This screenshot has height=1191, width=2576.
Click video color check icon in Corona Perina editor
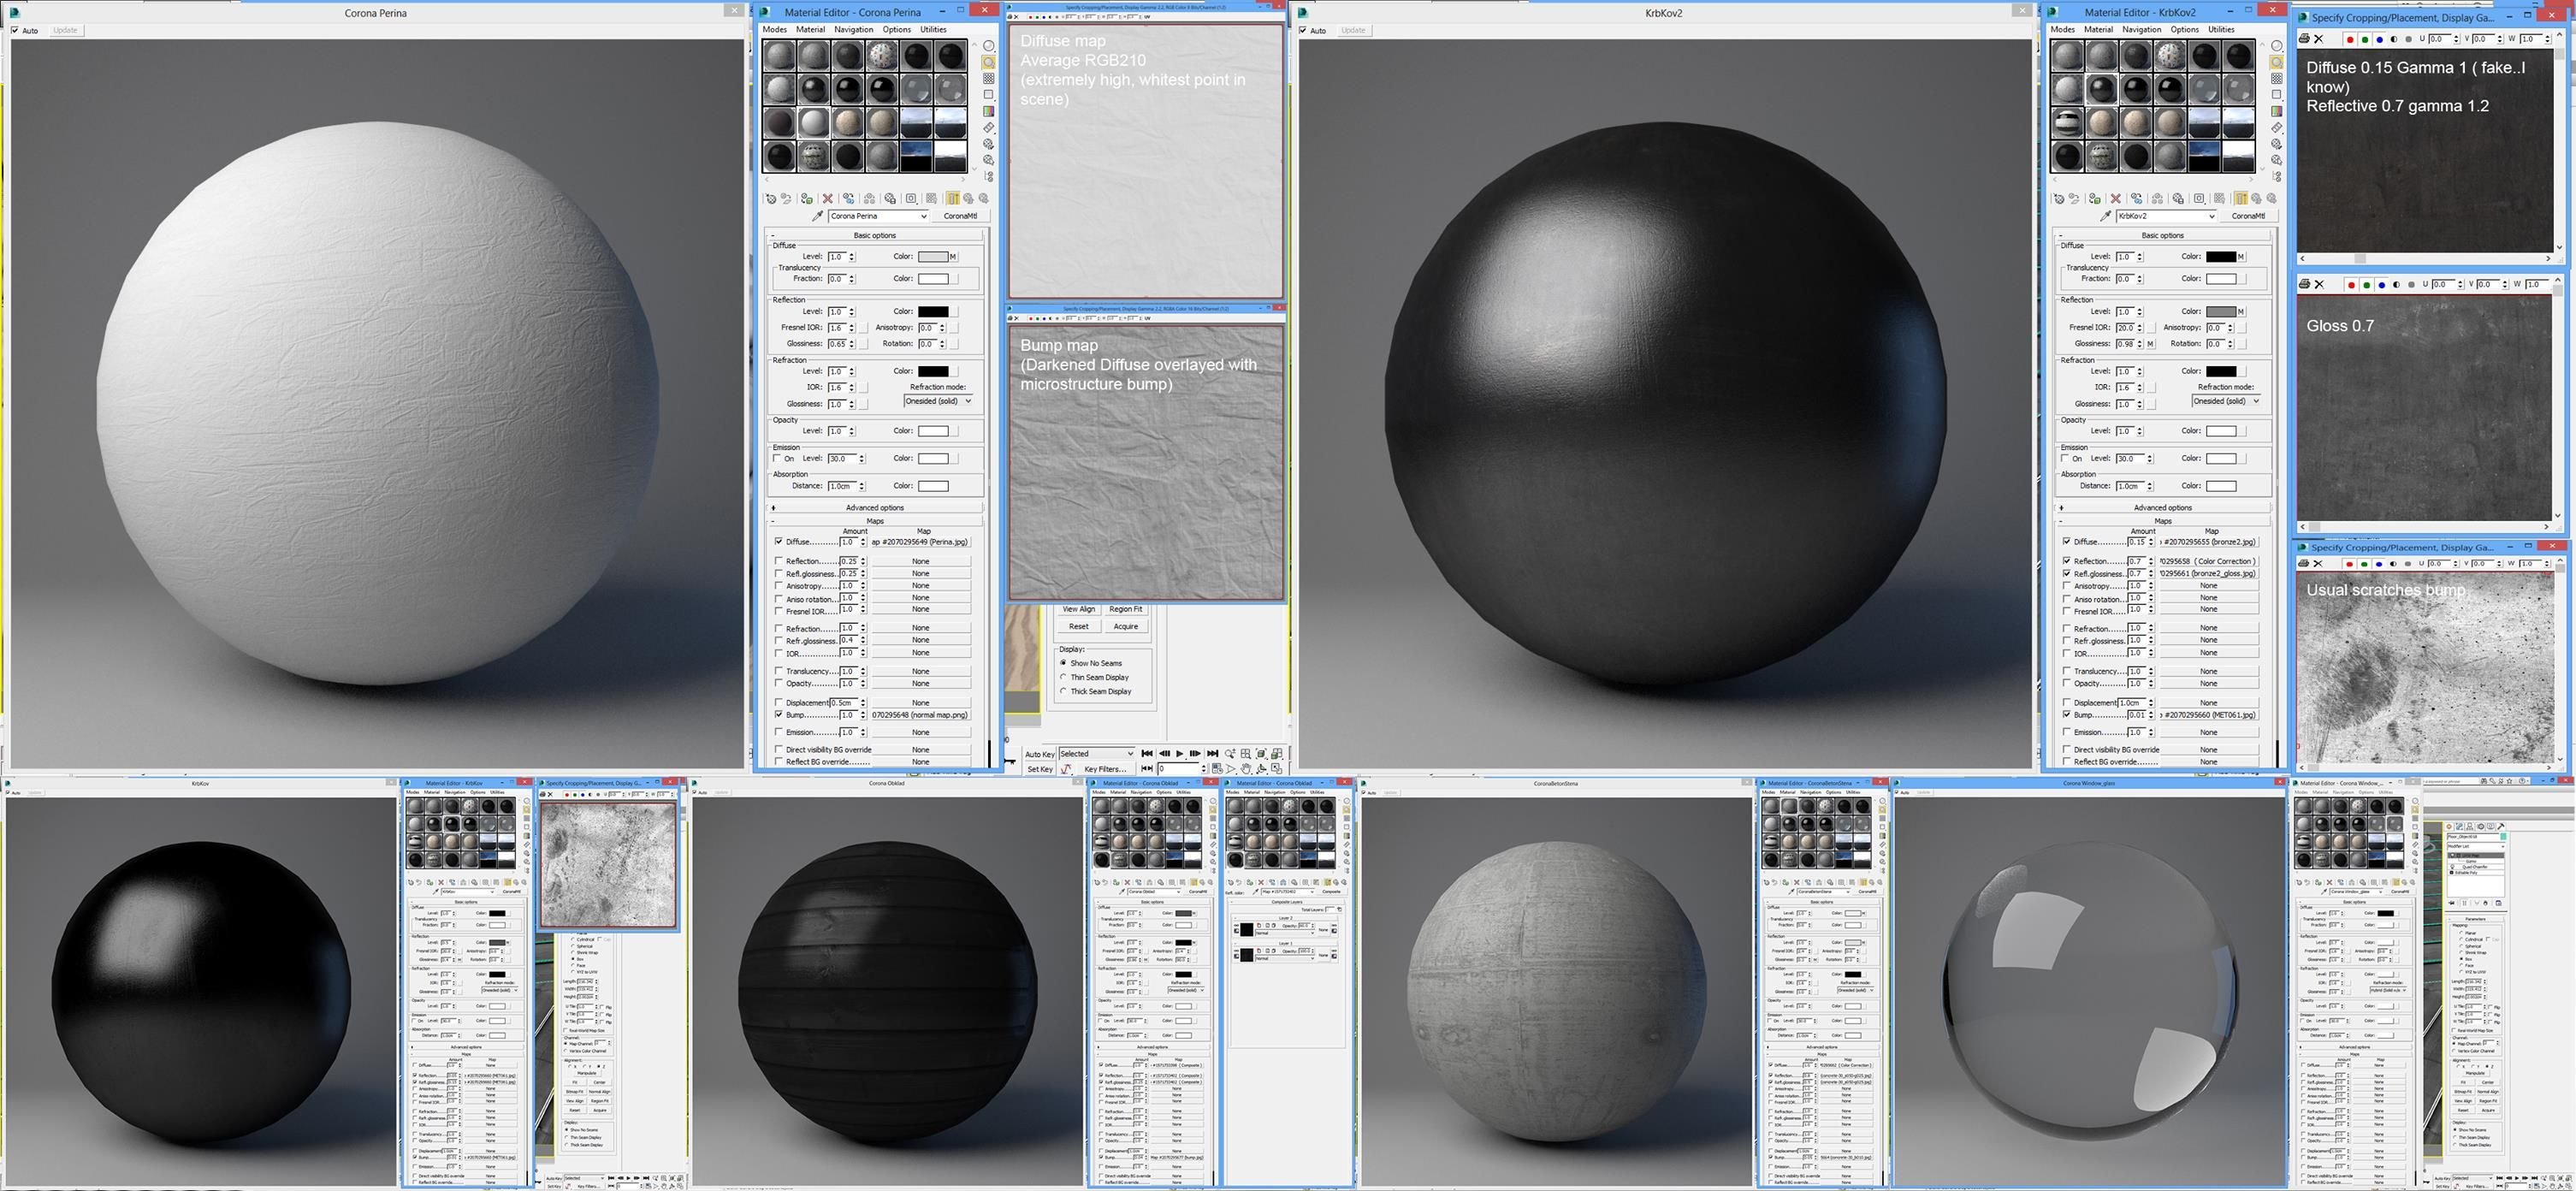989,111
